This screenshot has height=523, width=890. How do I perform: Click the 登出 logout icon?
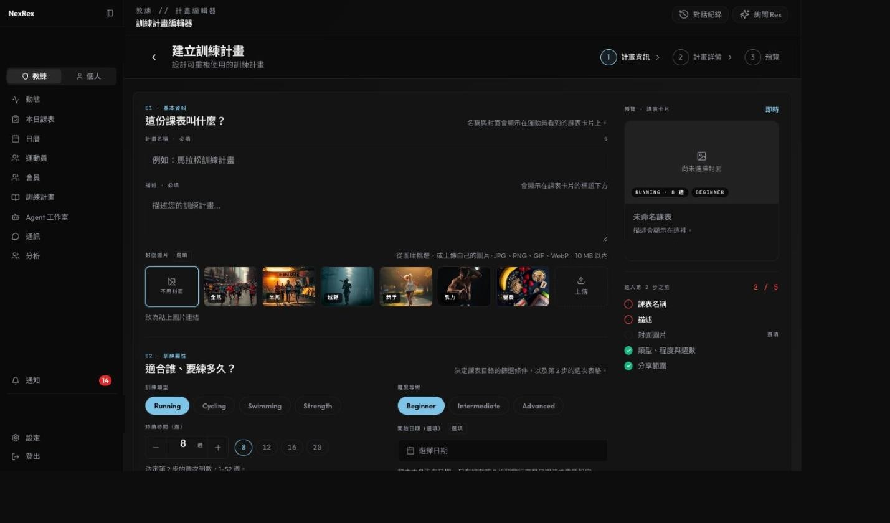tap(16, 456)
